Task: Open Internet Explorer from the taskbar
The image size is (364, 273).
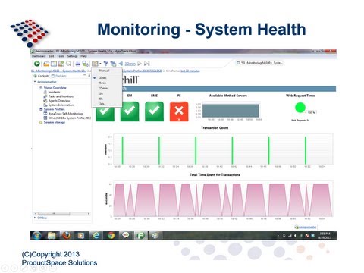Action: point(96,236)
